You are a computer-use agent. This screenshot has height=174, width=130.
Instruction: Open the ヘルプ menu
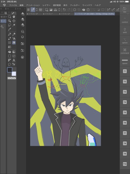(x=98, y=5)
